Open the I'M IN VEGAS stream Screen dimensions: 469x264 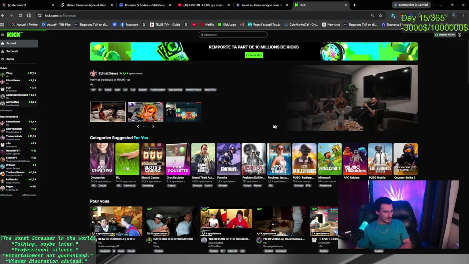pyautogui.click(x=281, y=221)
